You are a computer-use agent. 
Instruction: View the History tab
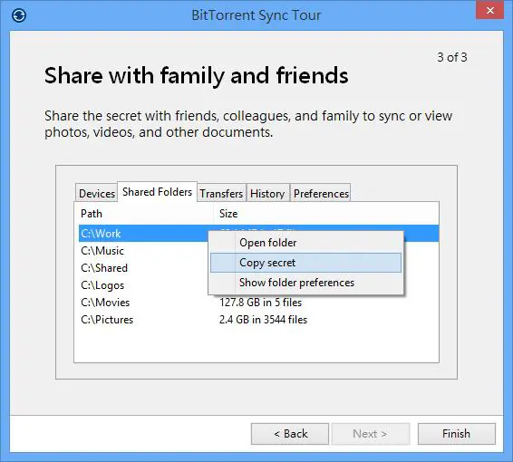pos(267,193)
